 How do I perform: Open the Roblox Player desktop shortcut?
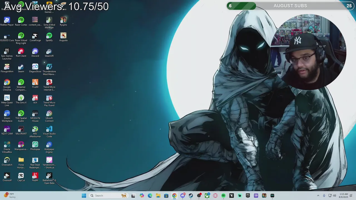(7, 22)
